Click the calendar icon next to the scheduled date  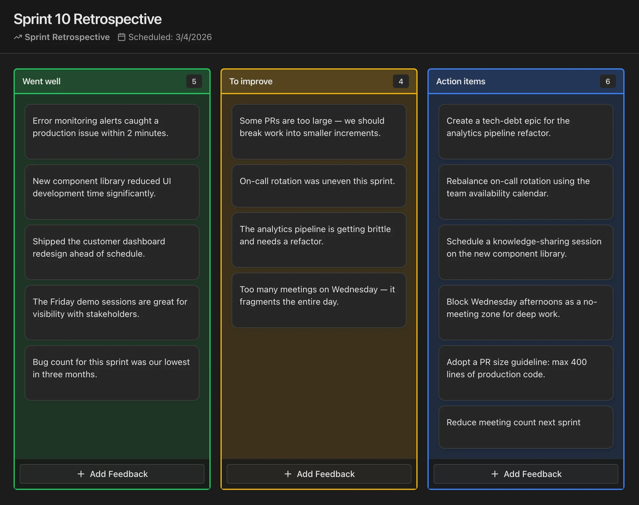point(122,37)
